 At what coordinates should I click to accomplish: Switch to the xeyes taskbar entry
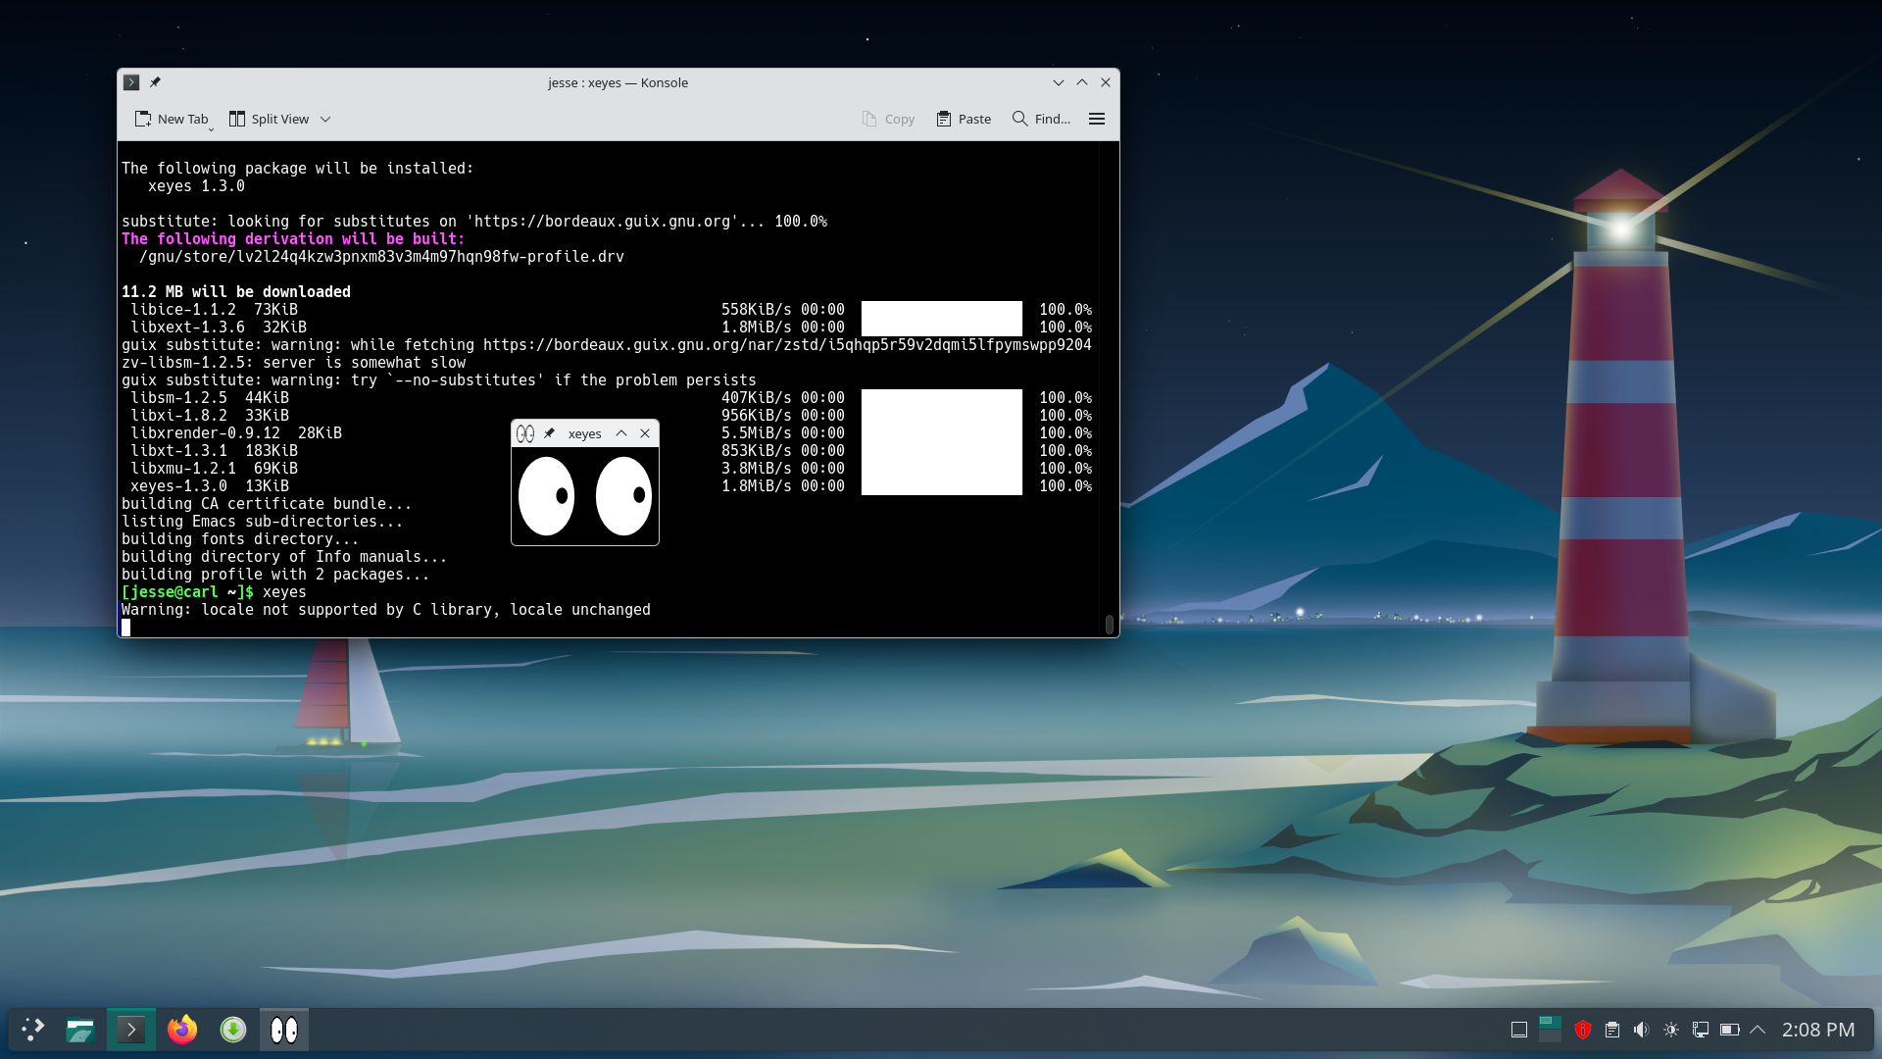coord(284,1030)
